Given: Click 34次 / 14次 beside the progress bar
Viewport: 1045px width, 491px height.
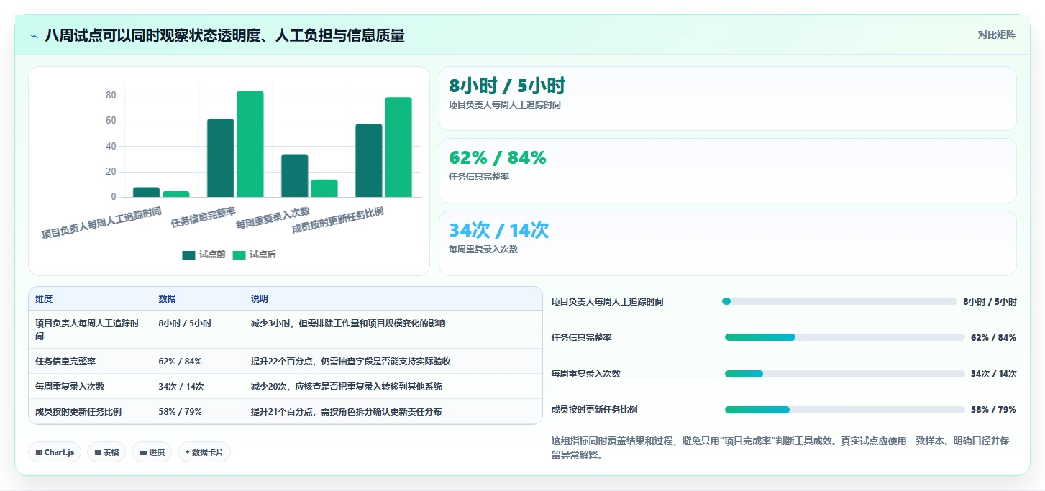Looking at the screenshot, I should [x=994, y=374].
